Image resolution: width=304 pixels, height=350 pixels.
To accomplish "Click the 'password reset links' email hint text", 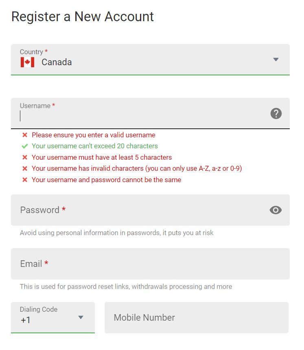I will (126, 286).
